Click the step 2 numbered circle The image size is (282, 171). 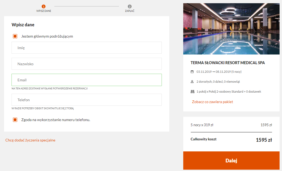130,6
